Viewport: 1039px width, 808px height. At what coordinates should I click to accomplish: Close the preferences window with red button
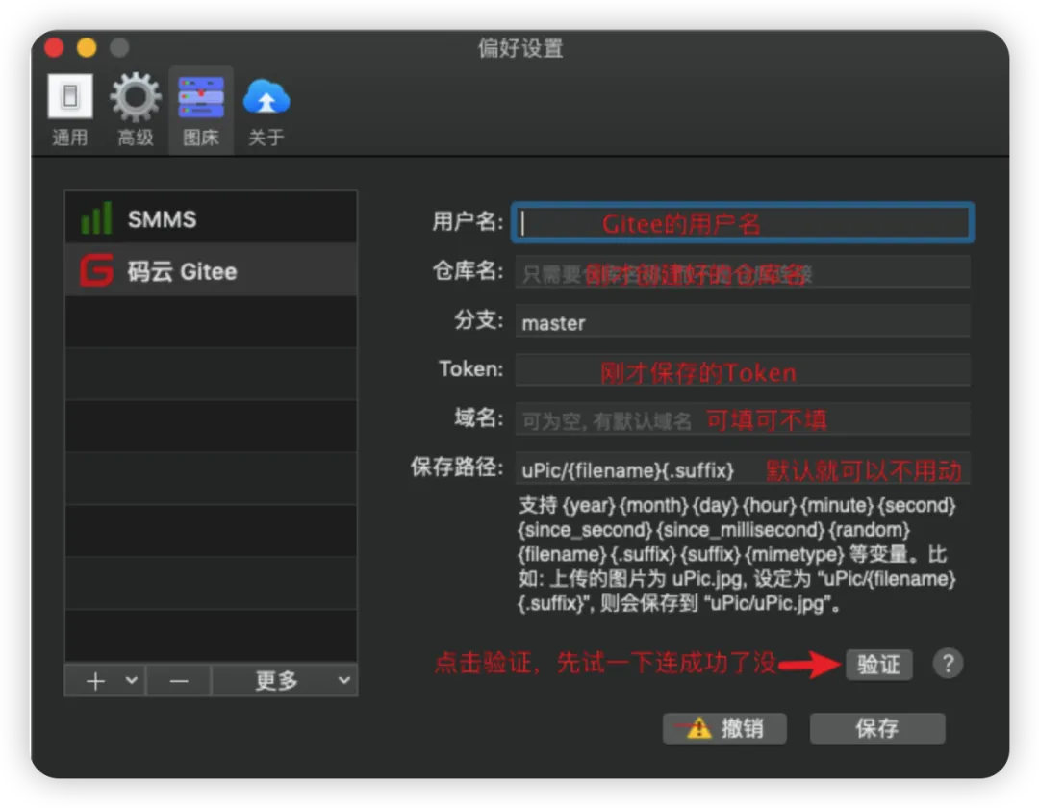(54, 48)
